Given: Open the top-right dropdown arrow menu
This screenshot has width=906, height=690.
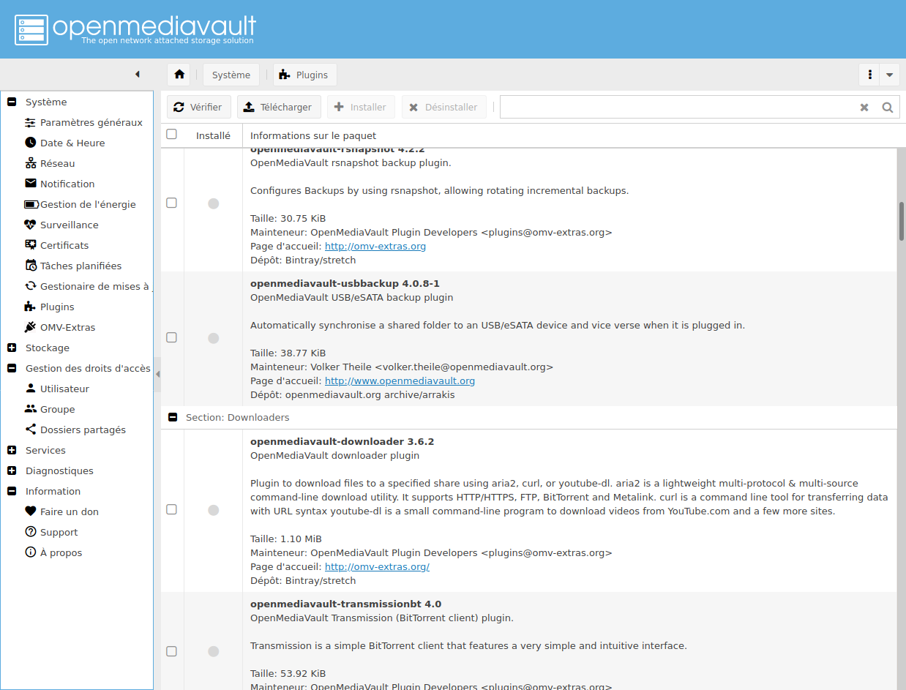Looking at the screenshot, I should 889,75.
